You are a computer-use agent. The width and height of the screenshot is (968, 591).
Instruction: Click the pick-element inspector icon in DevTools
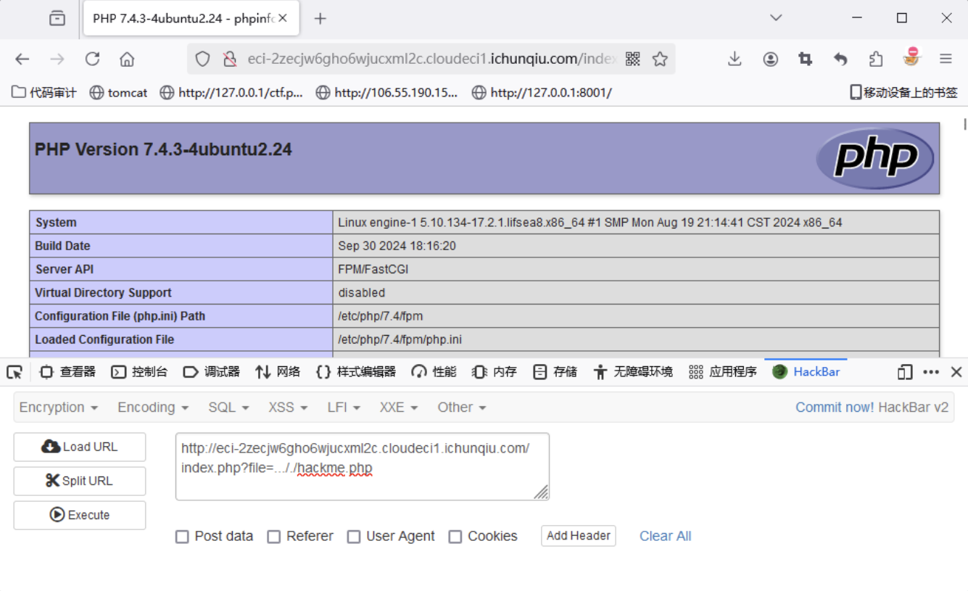pos(13,371)
